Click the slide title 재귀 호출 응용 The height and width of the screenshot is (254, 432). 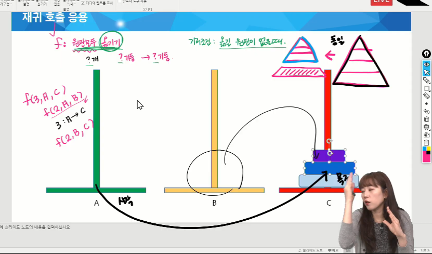(x=55, y=17)
